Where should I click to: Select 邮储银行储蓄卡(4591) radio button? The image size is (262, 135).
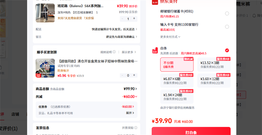tap(227, 13)
